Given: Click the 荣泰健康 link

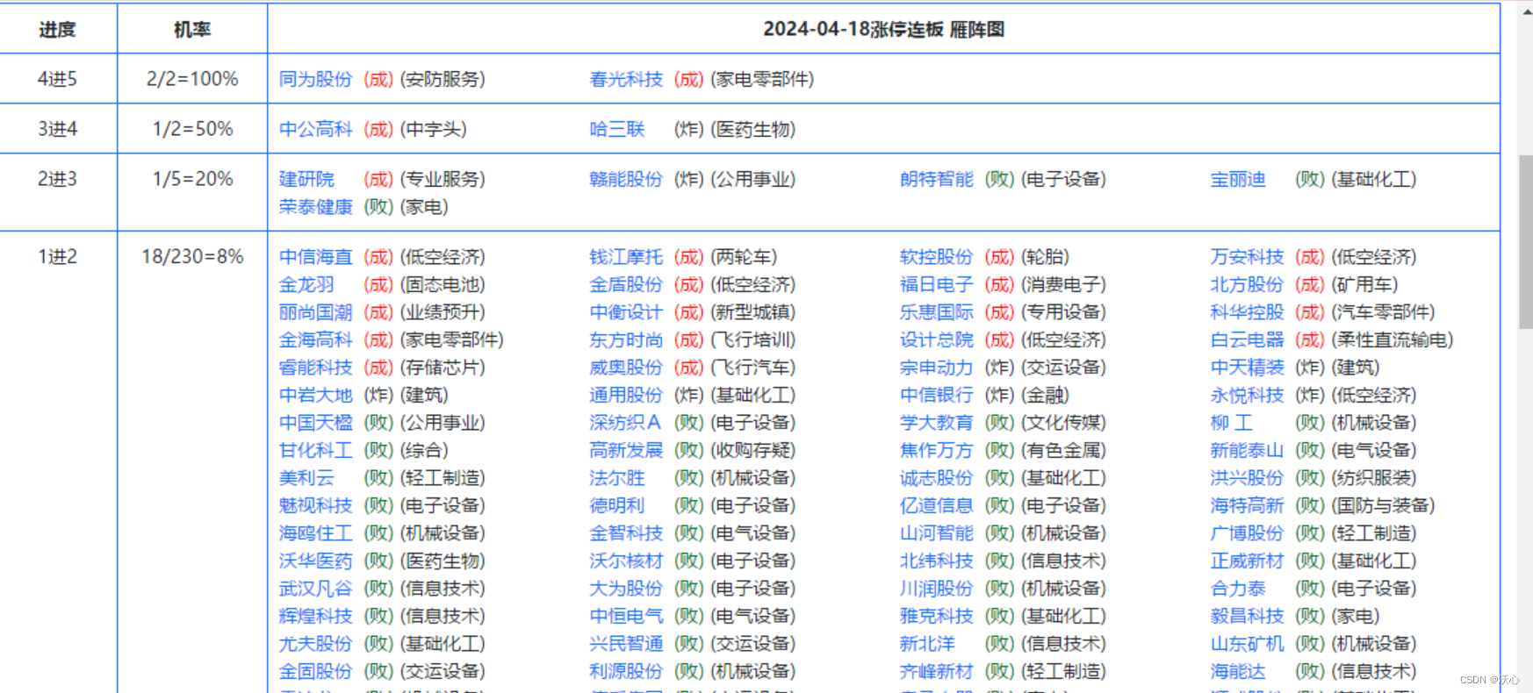Looking at the screenshot, I should tap(315, 207).
